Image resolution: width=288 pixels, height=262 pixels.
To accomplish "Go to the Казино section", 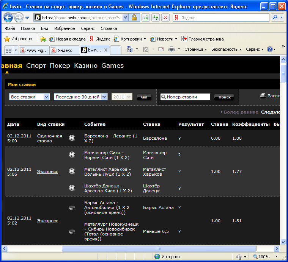I will pos(86,65).
